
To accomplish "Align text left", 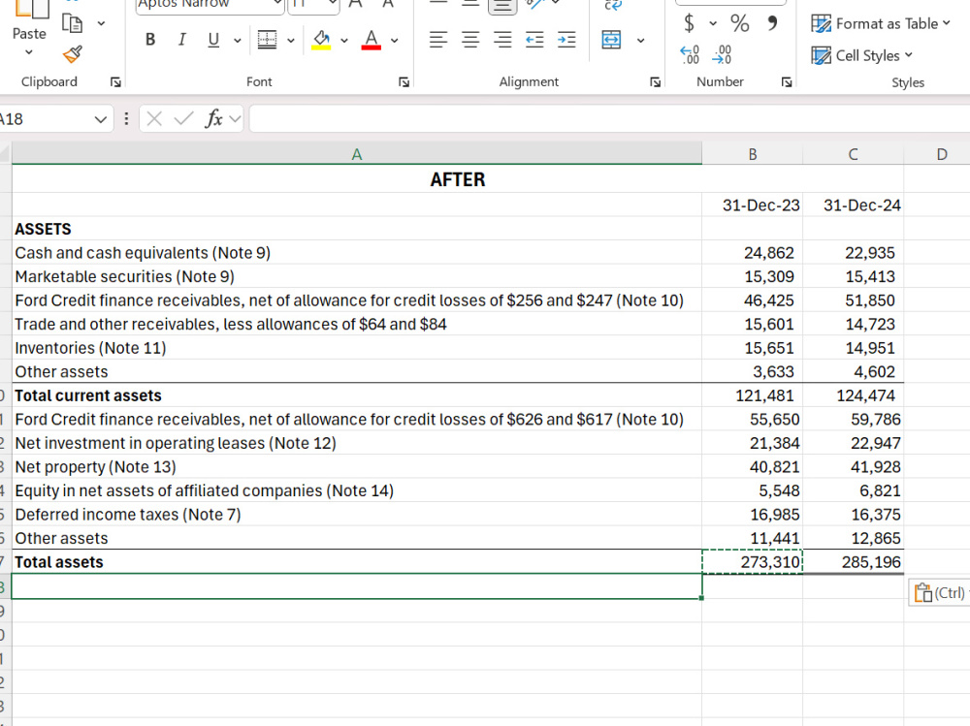I will click(x=438, y=40).
